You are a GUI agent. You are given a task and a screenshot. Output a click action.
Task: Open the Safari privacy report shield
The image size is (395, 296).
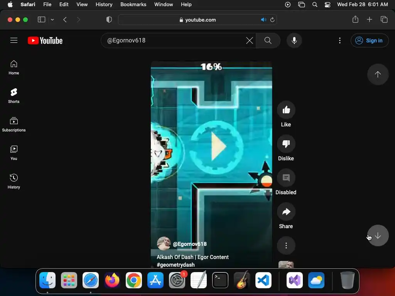(x=109, y=19)
